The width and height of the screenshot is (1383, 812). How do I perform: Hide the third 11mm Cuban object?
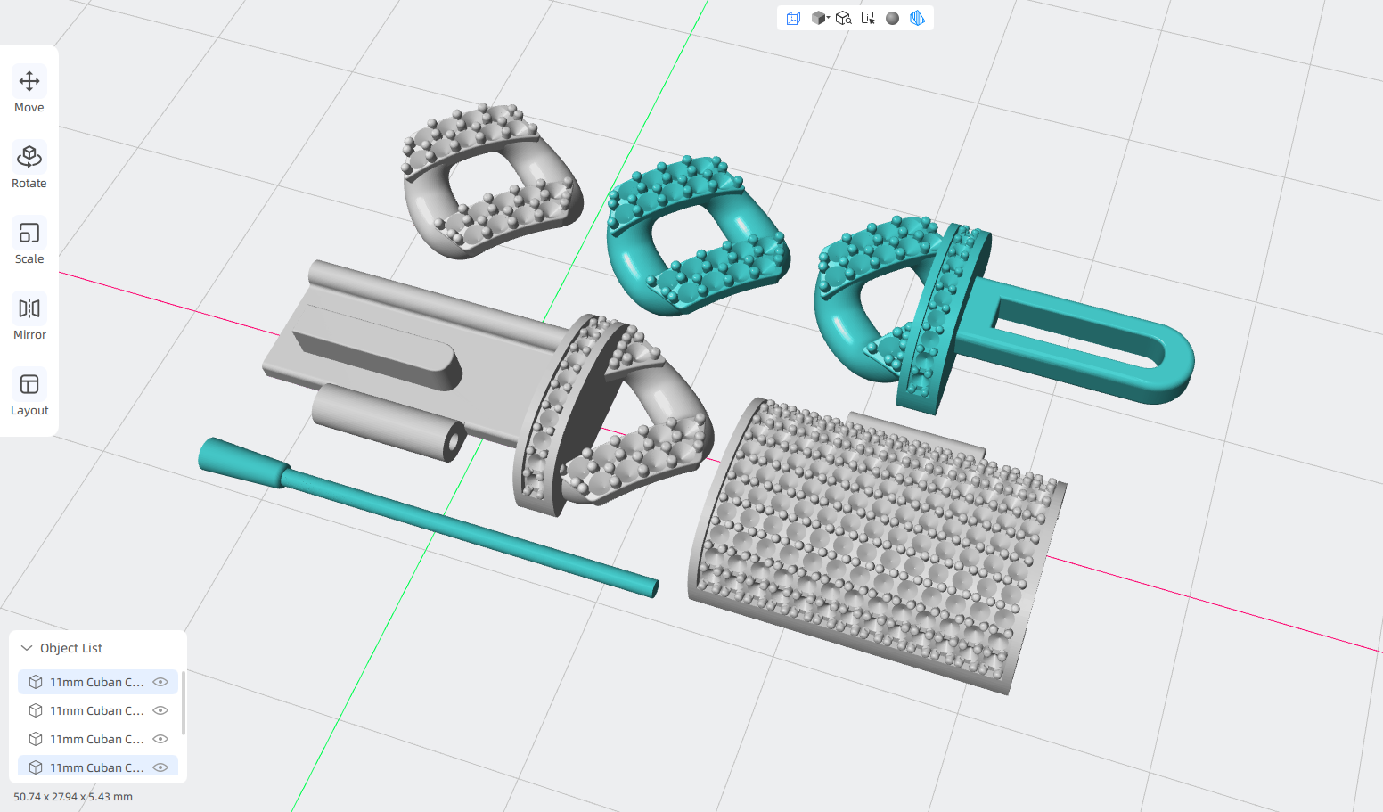(x=160, y=739)
